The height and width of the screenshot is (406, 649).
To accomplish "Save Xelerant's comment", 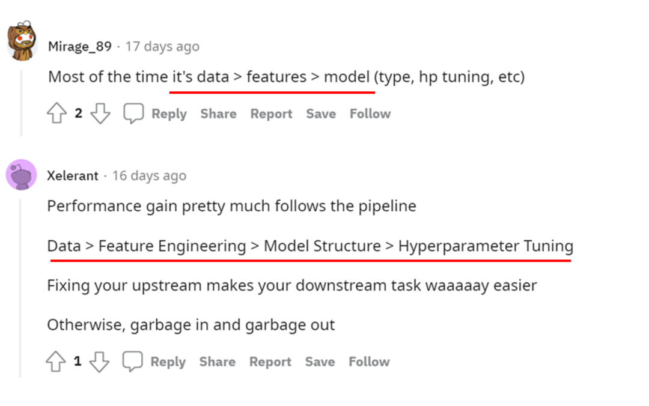I will coord(320,362).
